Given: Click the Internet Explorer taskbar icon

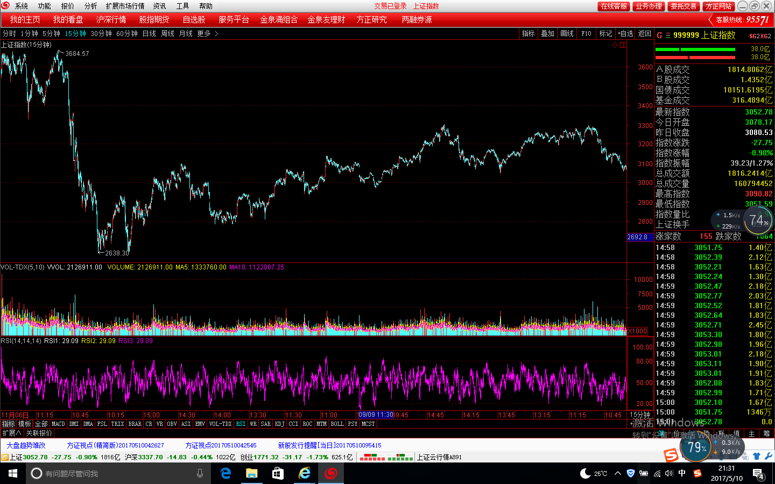Looking at the screenshot, I should [x=304, y=473].
